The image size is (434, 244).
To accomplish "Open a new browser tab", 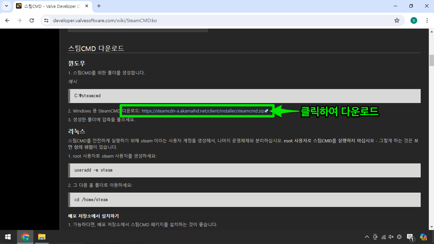I will click(x=99, y=6).
